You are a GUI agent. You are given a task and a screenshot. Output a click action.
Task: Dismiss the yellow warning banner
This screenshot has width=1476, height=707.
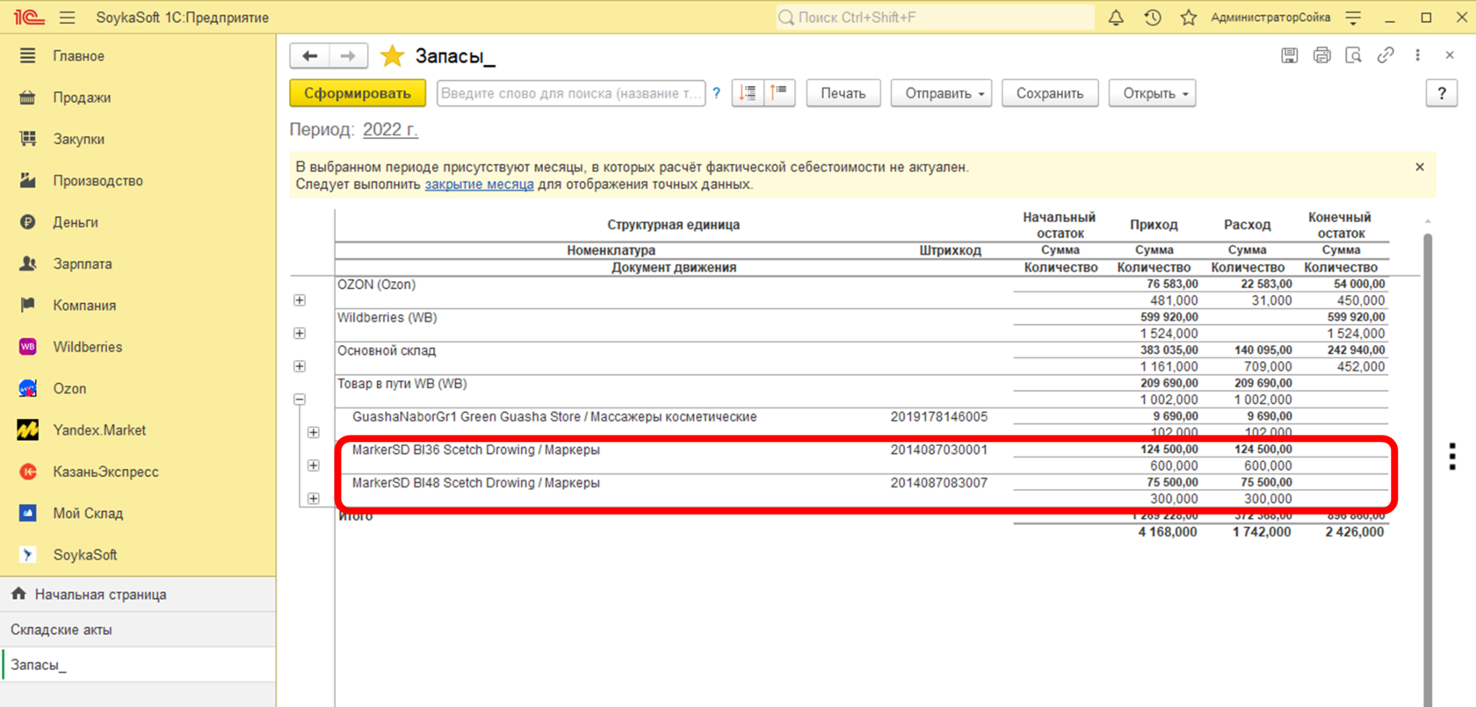[1420, 167]
